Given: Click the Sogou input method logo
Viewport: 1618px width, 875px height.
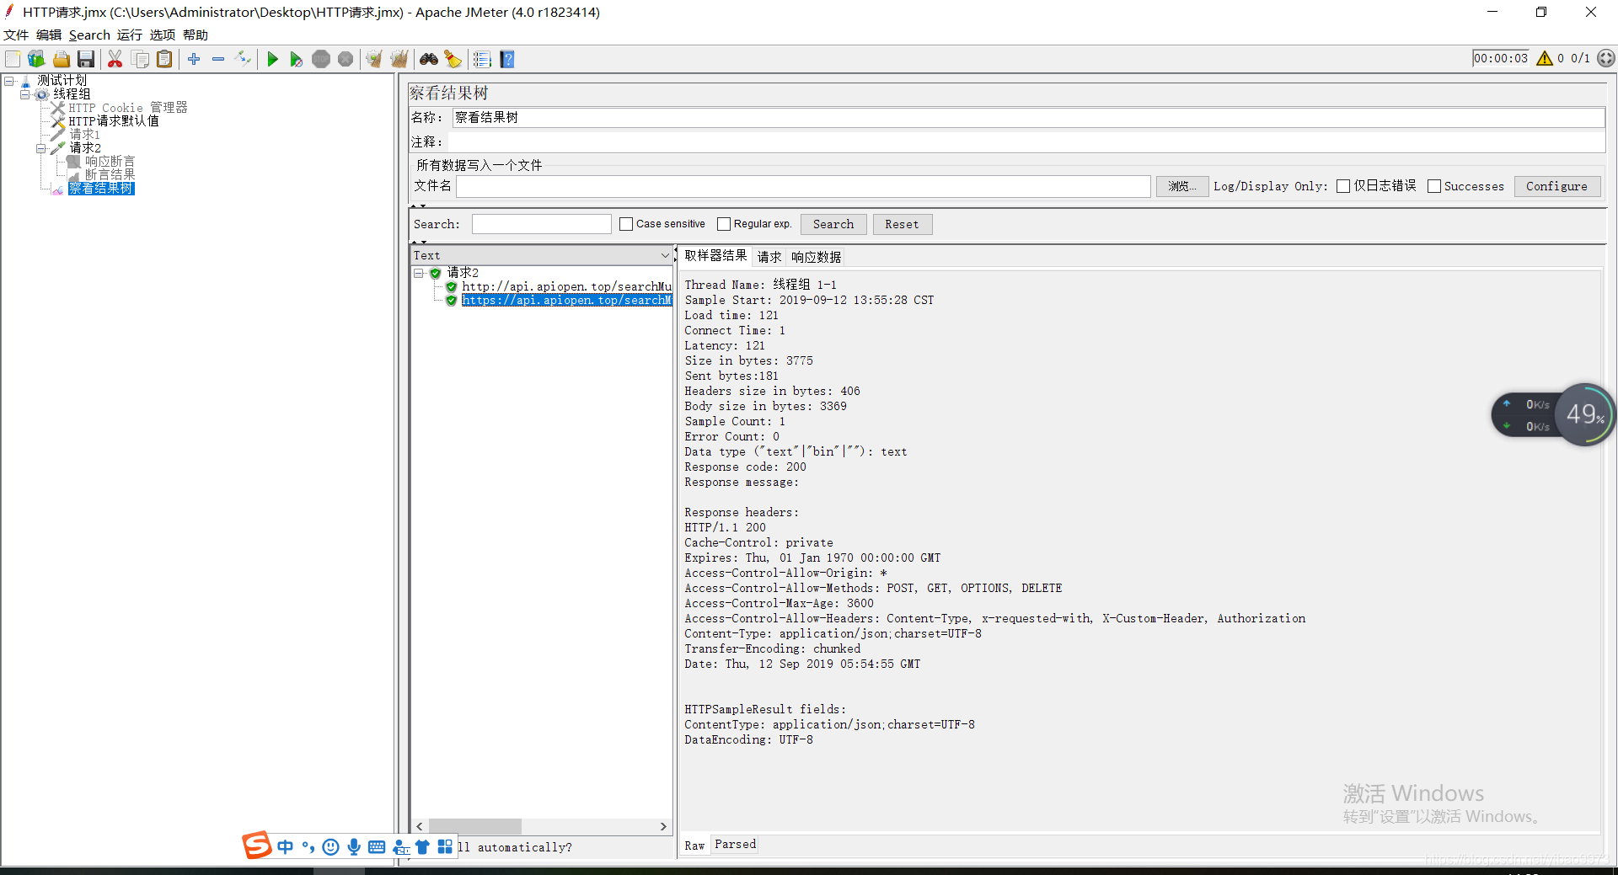Looking at the screenshot, I should click(257, 845).
